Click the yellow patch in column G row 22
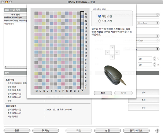Screen dimensions: 163x136 59,13
